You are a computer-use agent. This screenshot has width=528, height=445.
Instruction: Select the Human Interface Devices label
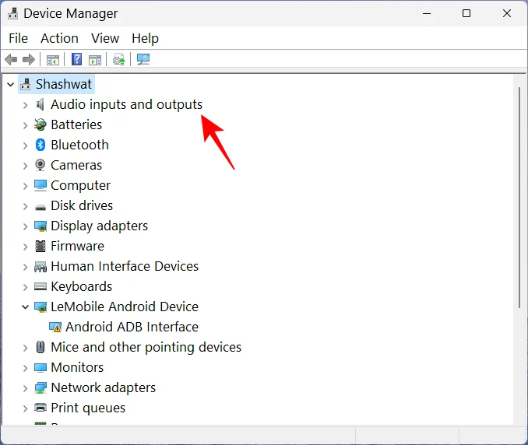pyautogui.click(x=125, y=266)
